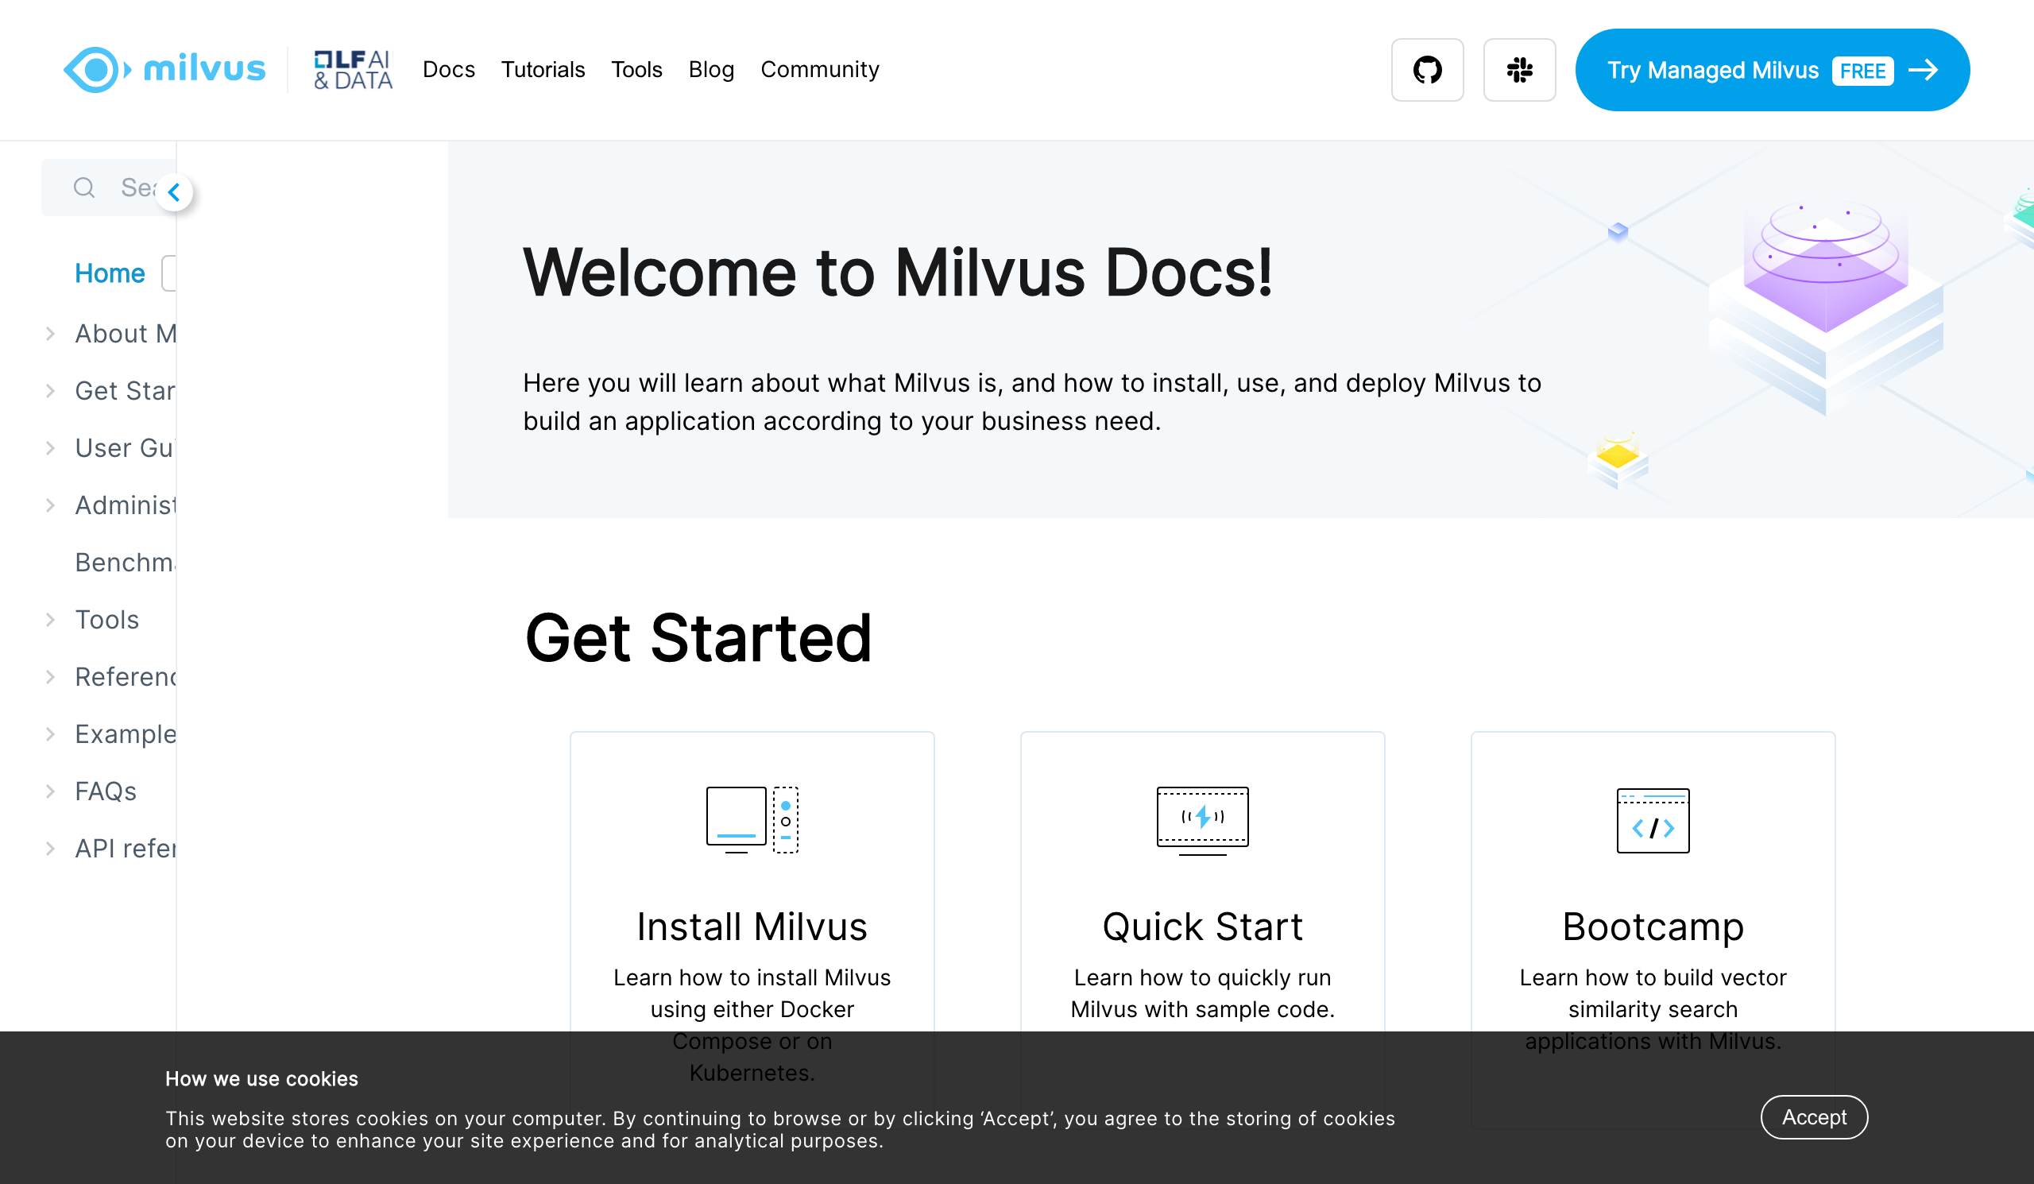Click the Milvus logo
The height and width of the screenshot is (1184, 2034).
tap(164, 70)
